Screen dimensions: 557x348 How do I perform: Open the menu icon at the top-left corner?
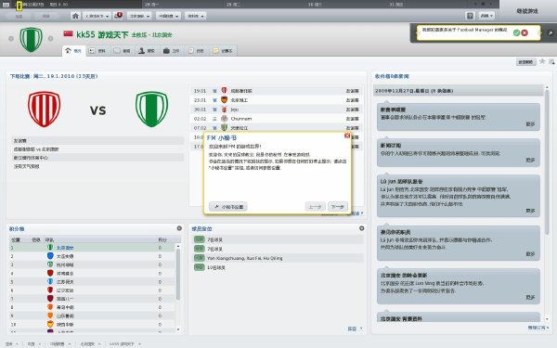coord(6,5)
